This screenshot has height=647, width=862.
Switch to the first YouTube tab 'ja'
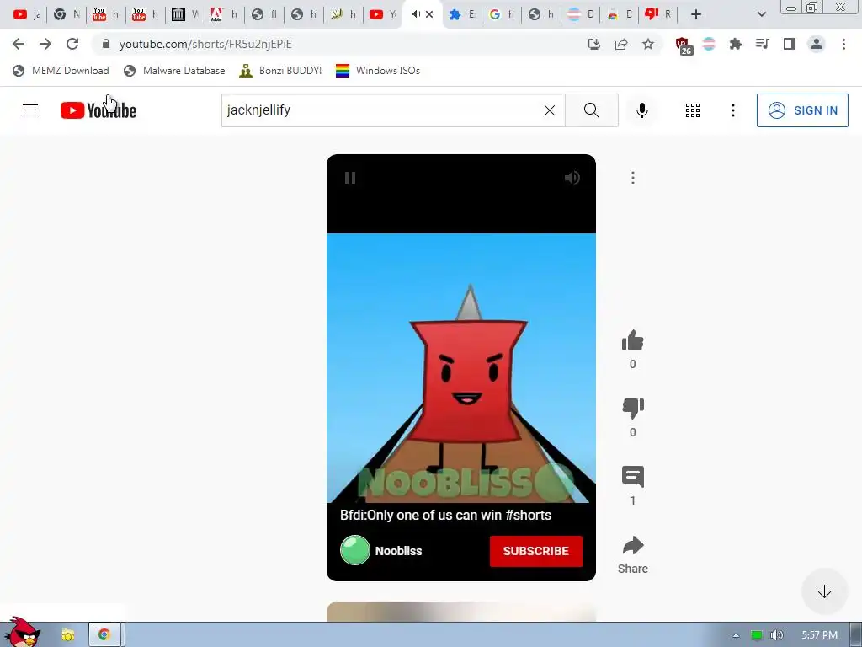27,14
